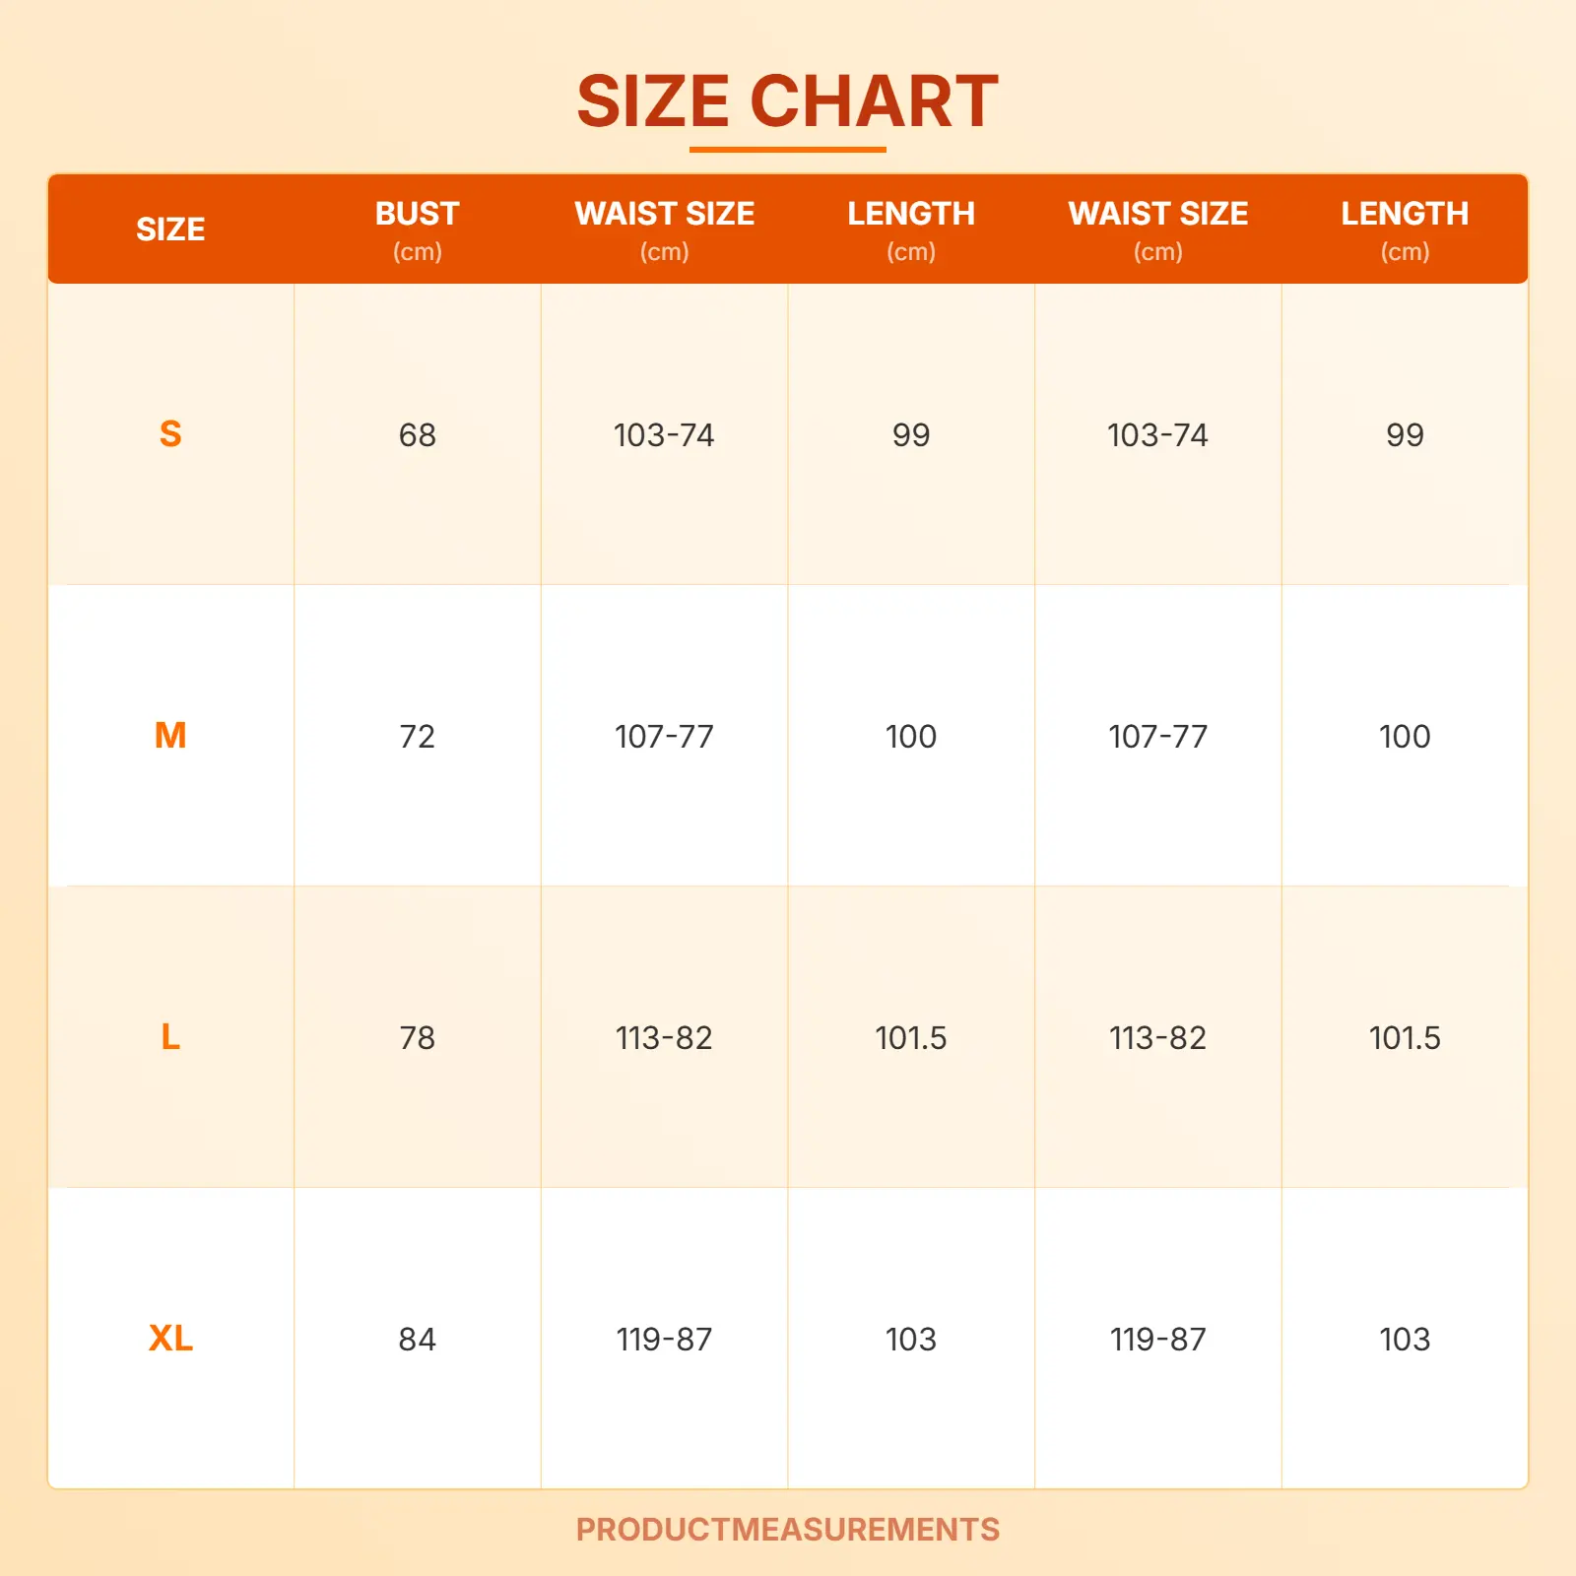Screen dimensions: 1576x1576
Task: Click the SIZE column header
Action: pos(170,230)
